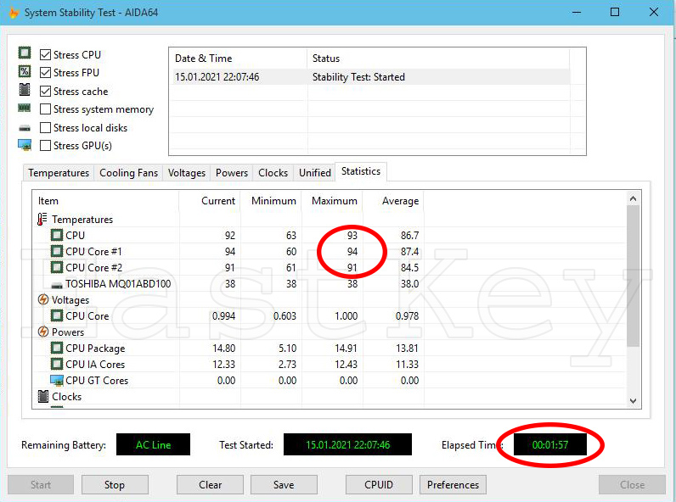Click scroll down arrow of statistics list

[633, 401]
